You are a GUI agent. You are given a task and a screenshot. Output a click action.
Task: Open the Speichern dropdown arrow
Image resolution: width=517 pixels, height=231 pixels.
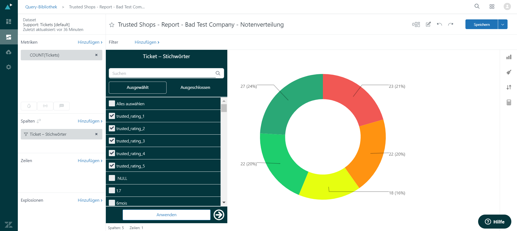pos(503,24)
